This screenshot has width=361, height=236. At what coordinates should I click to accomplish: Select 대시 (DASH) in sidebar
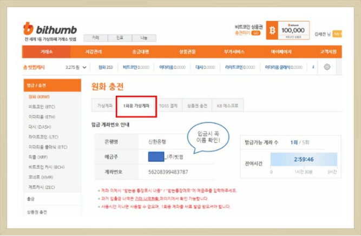40,127
